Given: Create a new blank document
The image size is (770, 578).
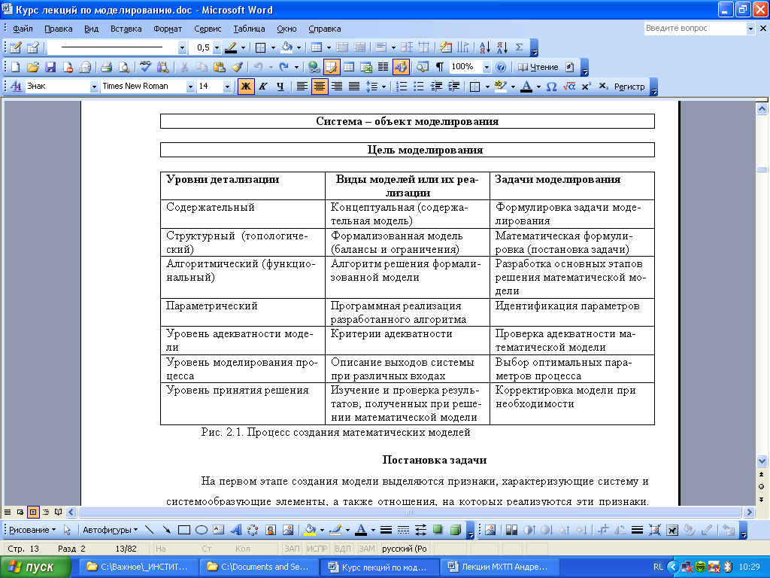Looking at the screenshot, I should point(15,67).
